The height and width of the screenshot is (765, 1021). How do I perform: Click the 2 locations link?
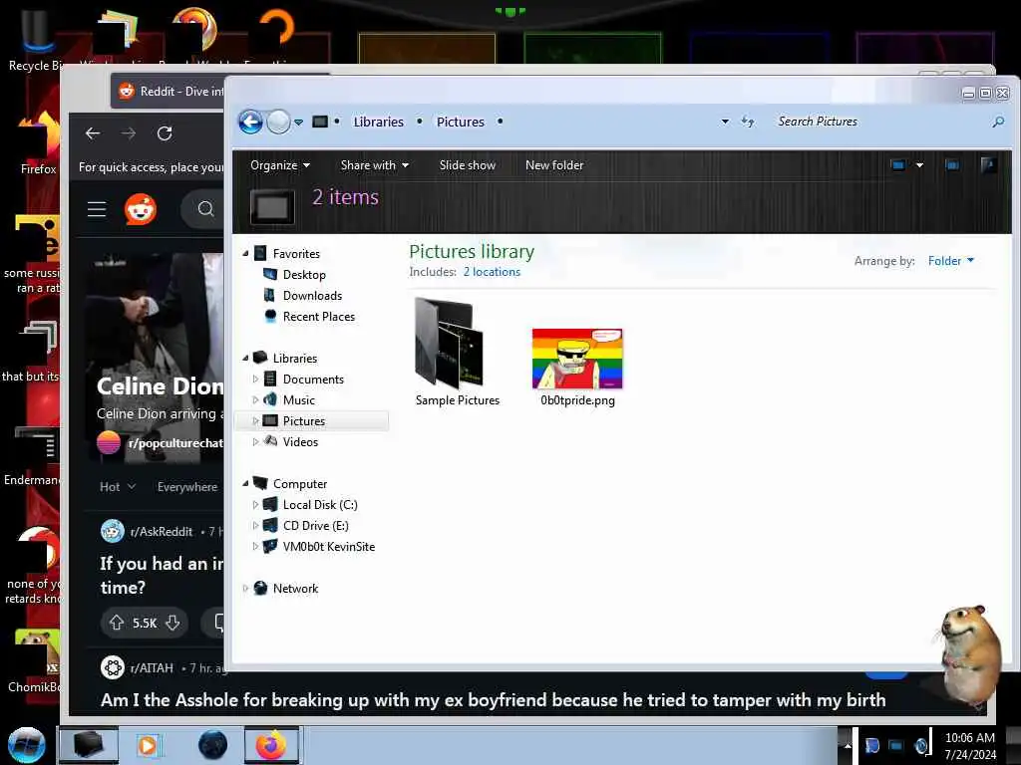point(492,272)
